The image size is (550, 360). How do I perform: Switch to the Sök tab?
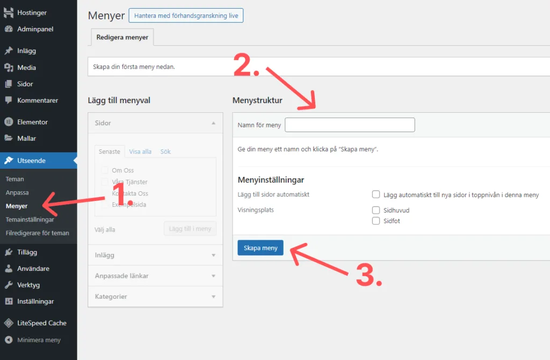(165, 152)
